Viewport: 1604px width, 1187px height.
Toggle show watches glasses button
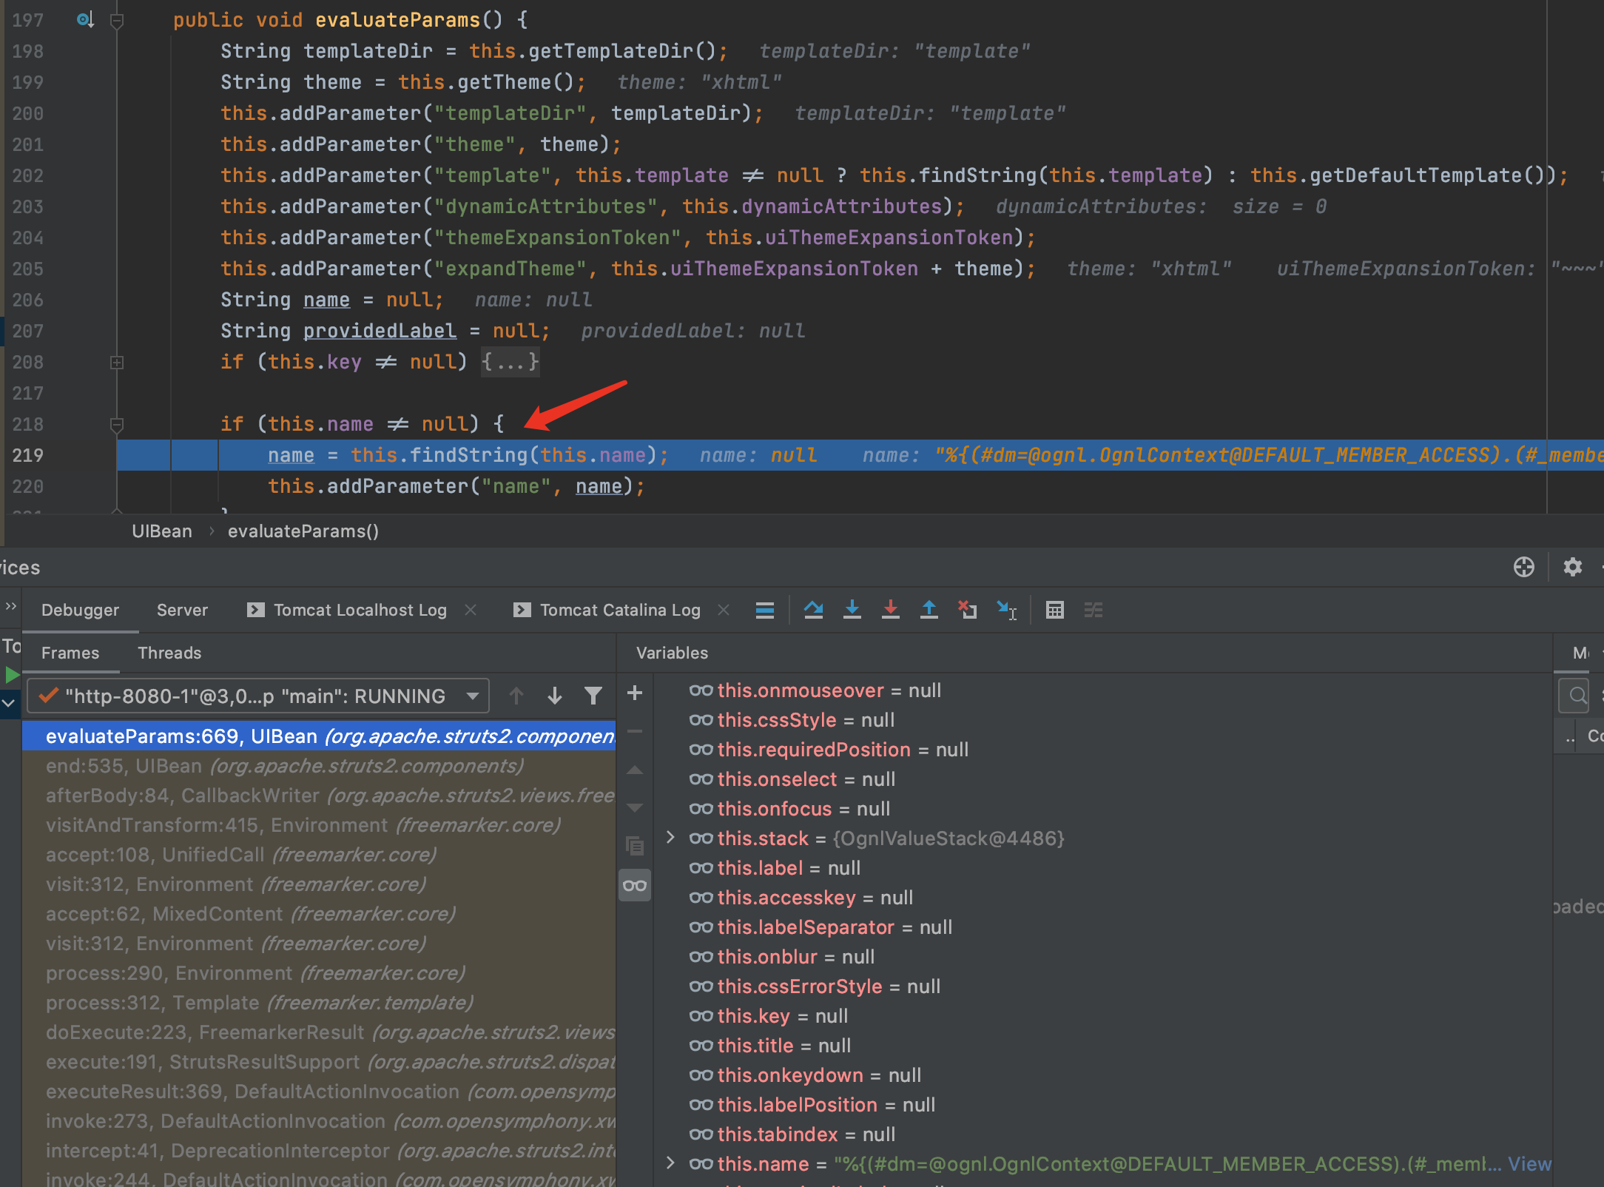634,885
